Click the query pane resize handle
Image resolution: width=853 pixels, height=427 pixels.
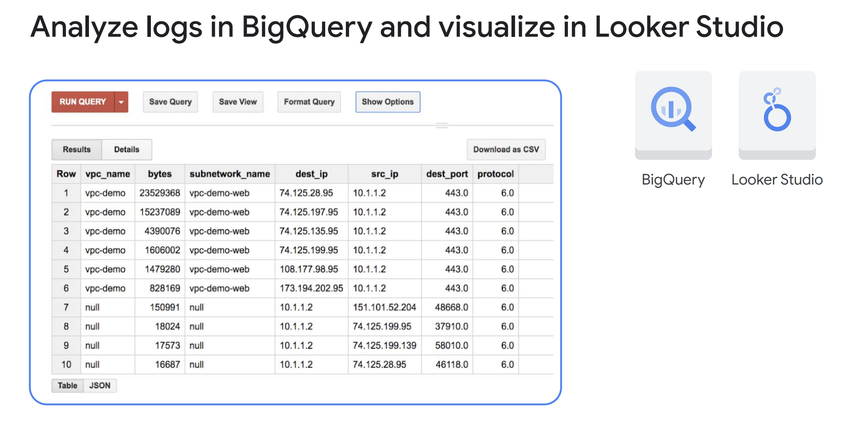pos(442,125)
